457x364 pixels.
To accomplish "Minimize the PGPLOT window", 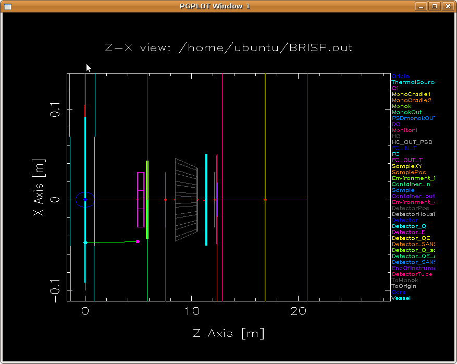I will click(x=421, y=6).
